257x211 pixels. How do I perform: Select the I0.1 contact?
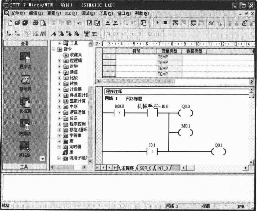(152, 152)
